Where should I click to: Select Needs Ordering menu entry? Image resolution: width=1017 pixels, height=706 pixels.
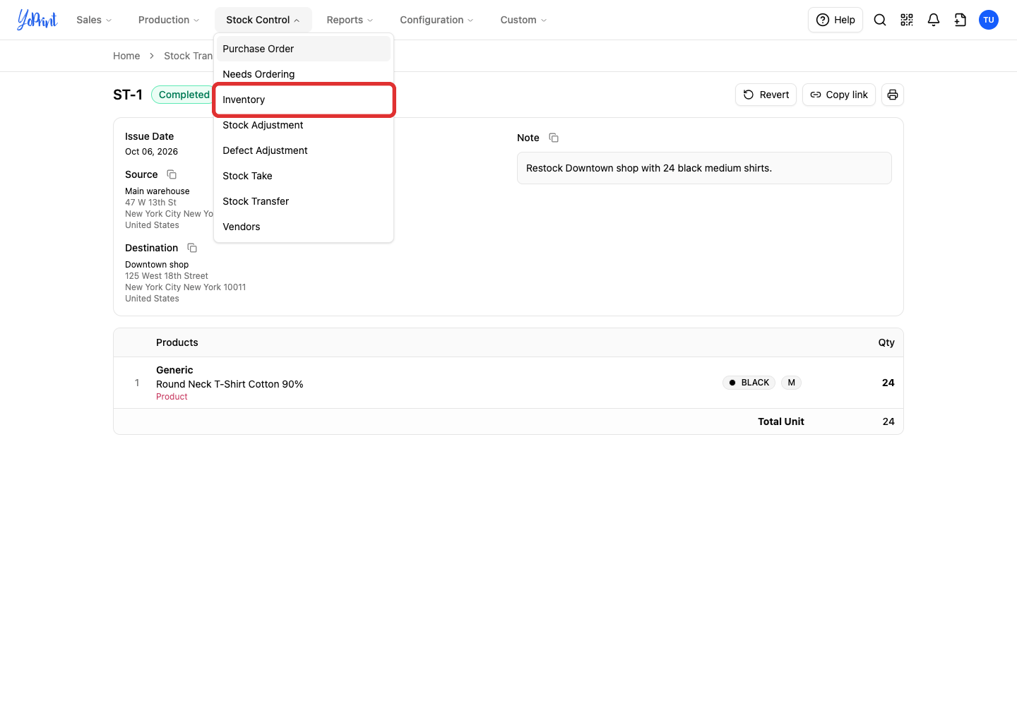pyautogui.click(x=304, y=74)
